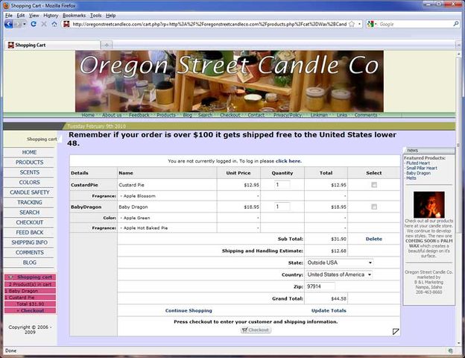Screen dimensions: 465x358
Task: Click the Checkout cart button below totals
Action: (256, 330)
